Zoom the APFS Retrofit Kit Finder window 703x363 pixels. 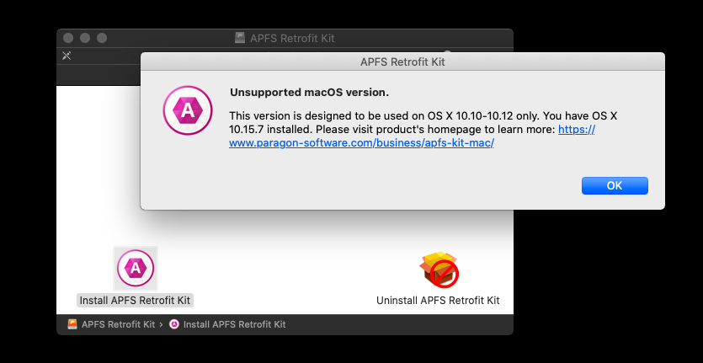102,38
